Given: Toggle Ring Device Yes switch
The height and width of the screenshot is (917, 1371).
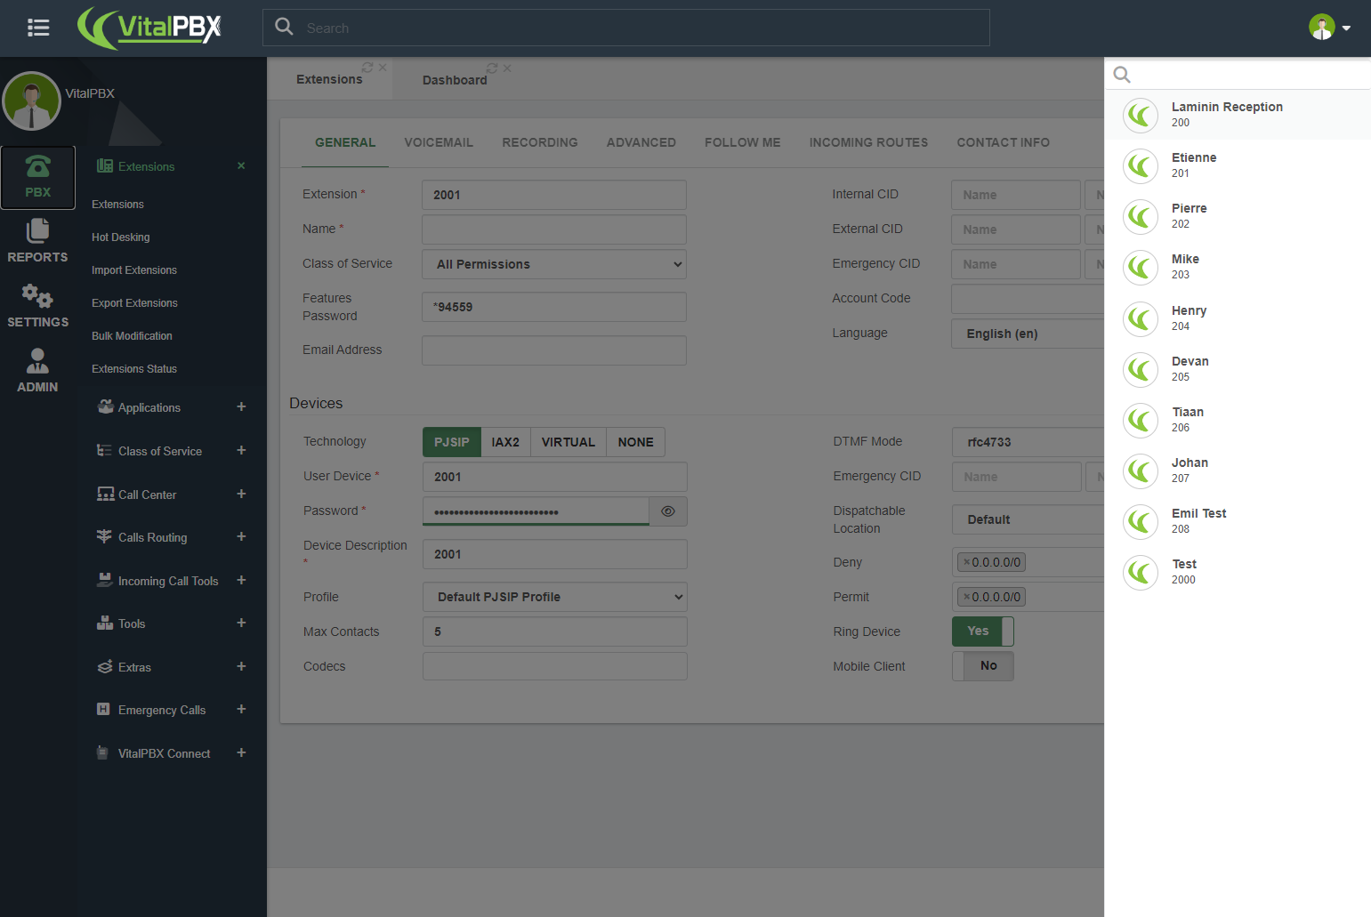Looking at the screenshot, I should coord(983,631).
